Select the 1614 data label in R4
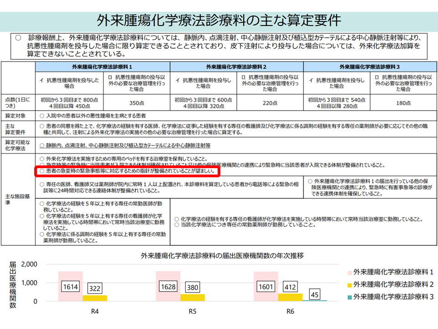 pos(70,287)
